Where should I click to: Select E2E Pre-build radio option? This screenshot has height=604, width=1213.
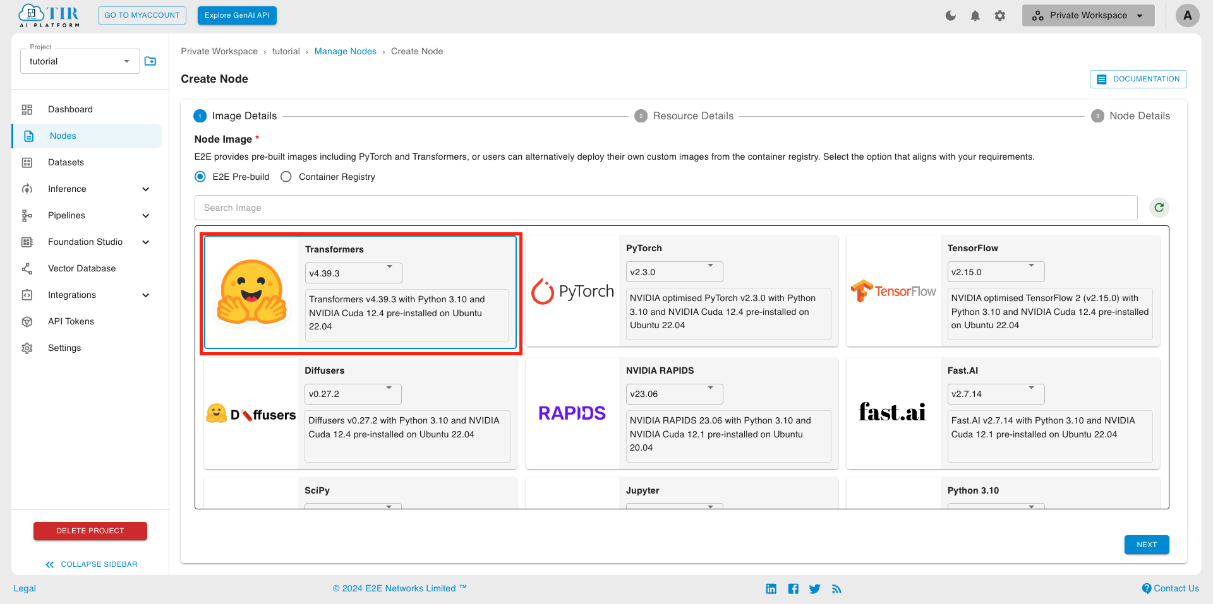pos(200,177)
